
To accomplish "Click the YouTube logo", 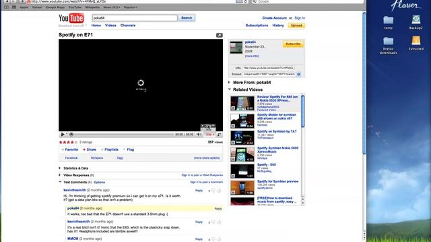I will pos(71,18).
